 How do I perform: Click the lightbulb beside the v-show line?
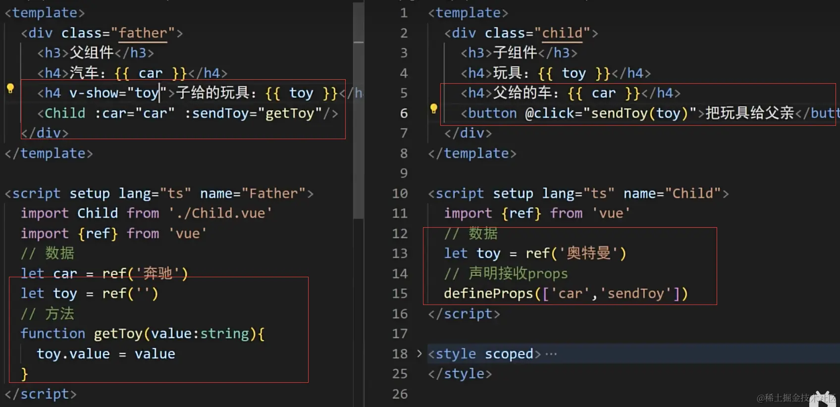[10, 89]
